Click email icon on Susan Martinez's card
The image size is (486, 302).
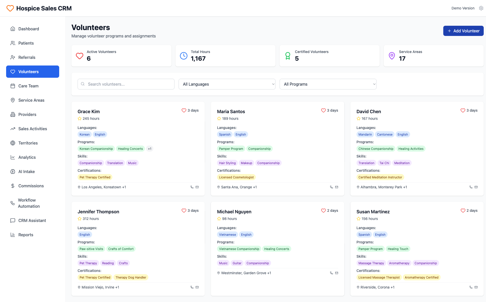click(x=476, y=287)
